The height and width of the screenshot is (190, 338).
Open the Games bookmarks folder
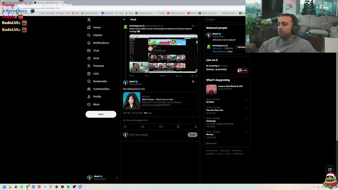(120, 13)
